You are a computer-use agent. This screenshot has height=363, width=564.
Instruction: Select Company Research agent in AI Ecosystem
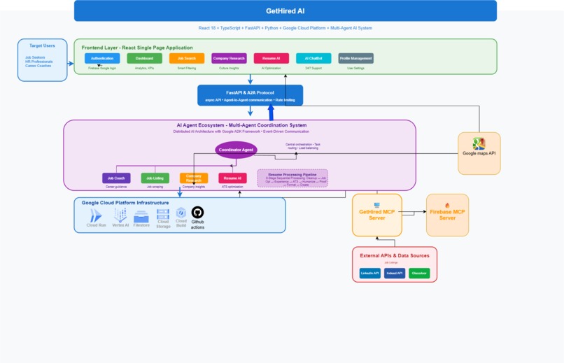[194, 178]
